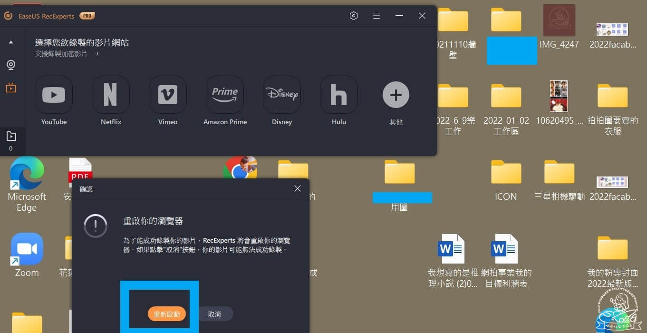Screen dimensions: 647x333
Task: Open the Zoom app shortcut on desktop
Action: coord(26,248)
